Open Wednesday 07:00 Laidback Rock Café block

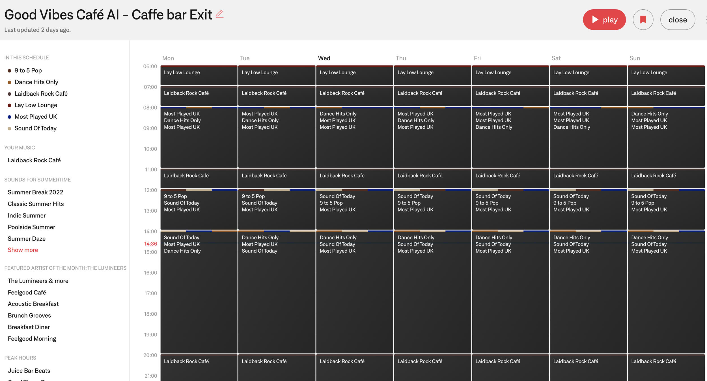[x=355, y=96]
